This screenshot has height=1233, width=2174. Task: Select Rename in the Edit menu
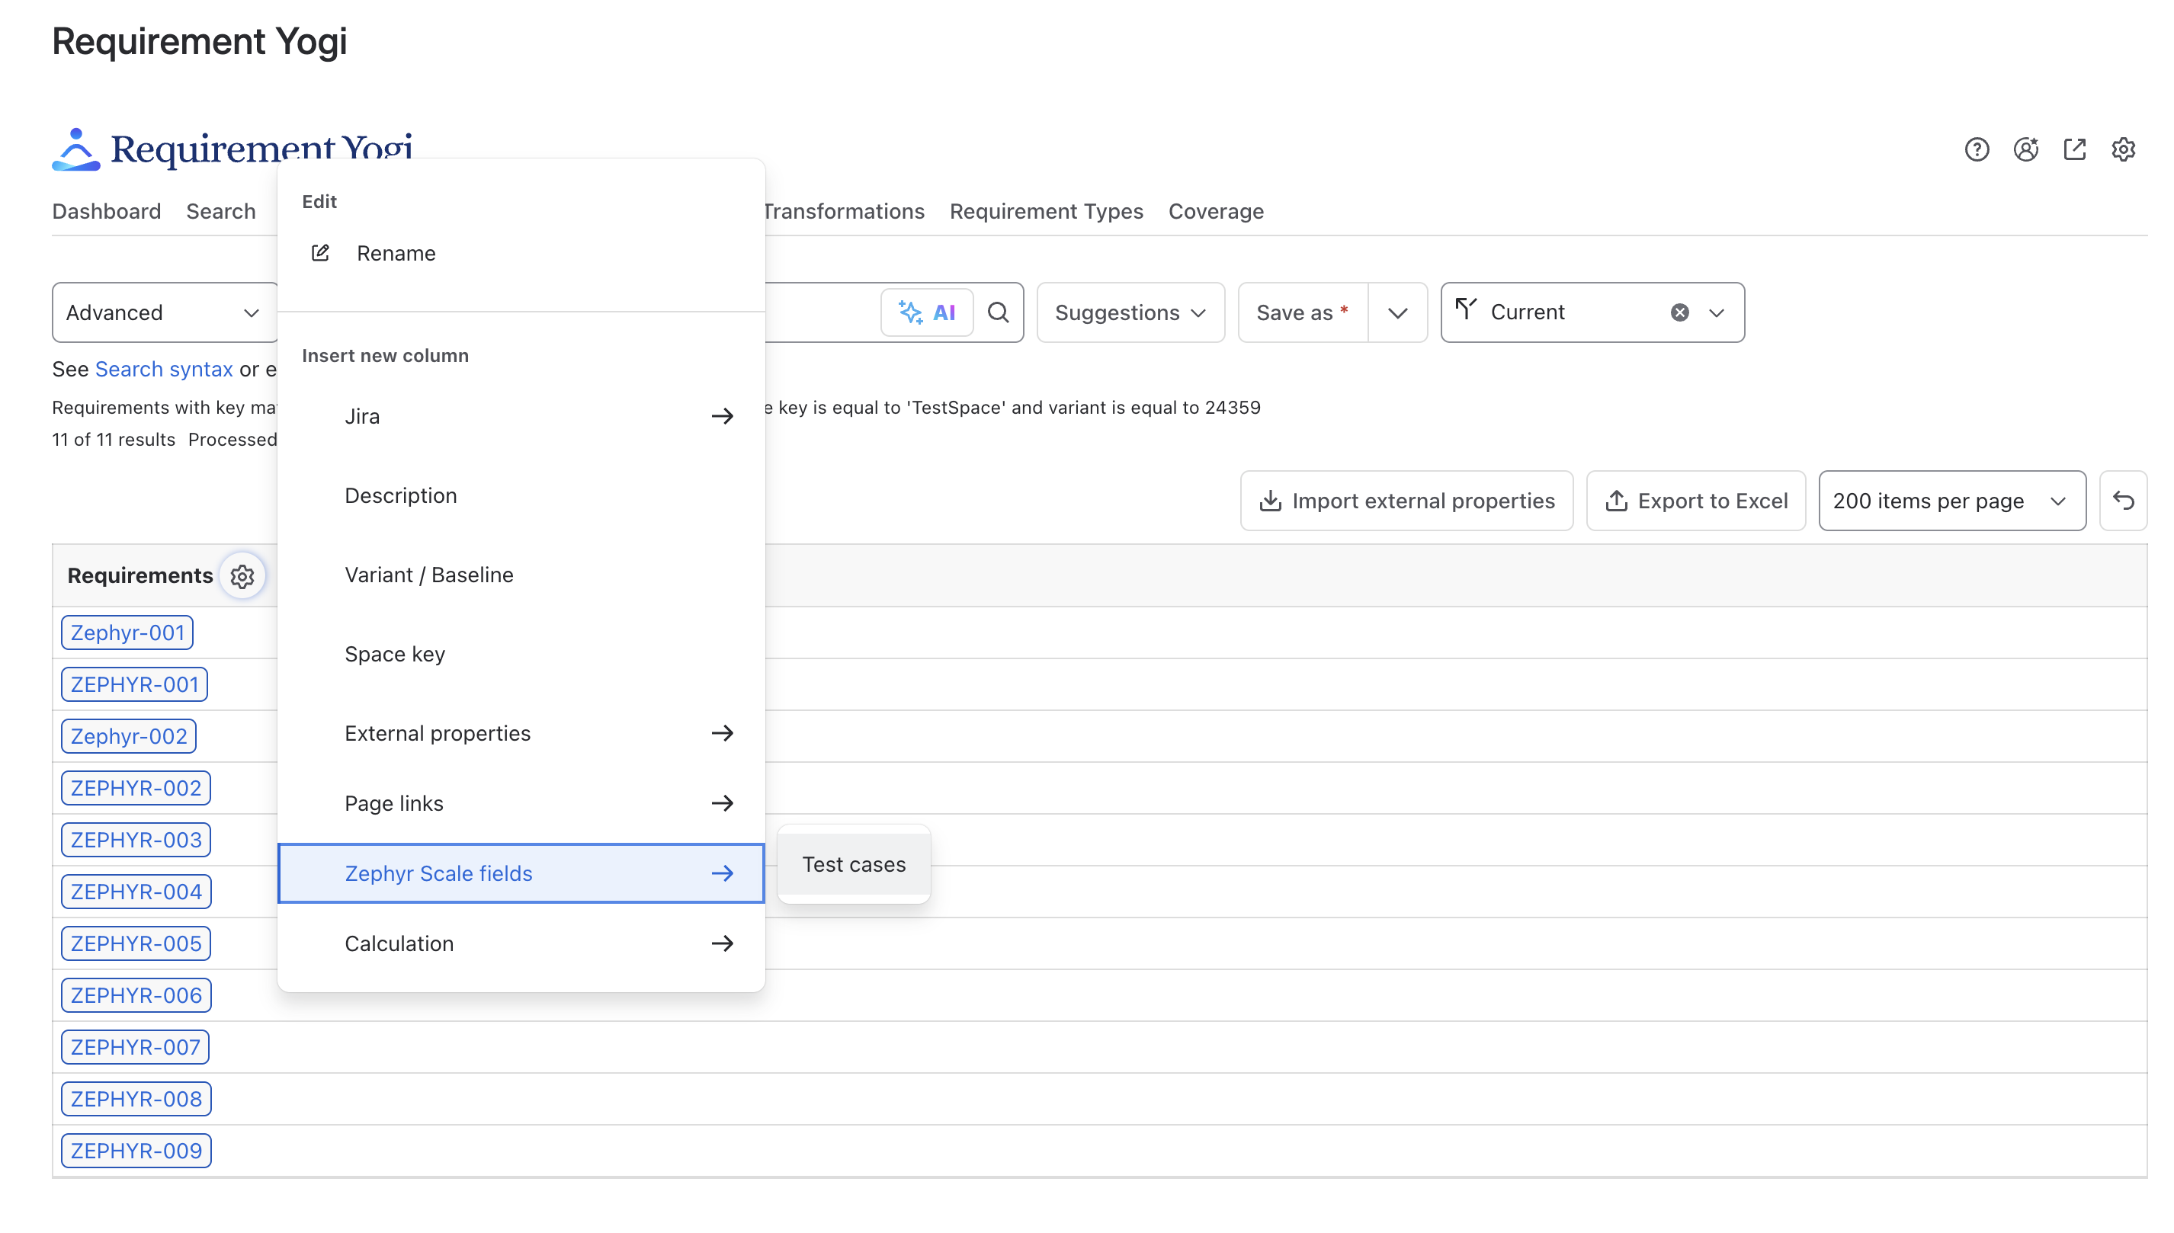(x=521, y=253)
